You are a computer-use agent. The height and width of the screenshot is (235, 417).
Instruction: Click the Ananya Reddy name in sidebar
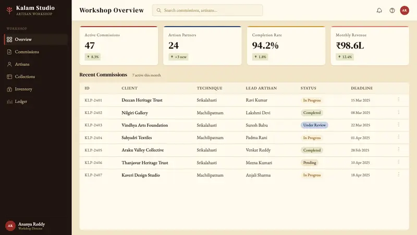[x=31, y=224]
